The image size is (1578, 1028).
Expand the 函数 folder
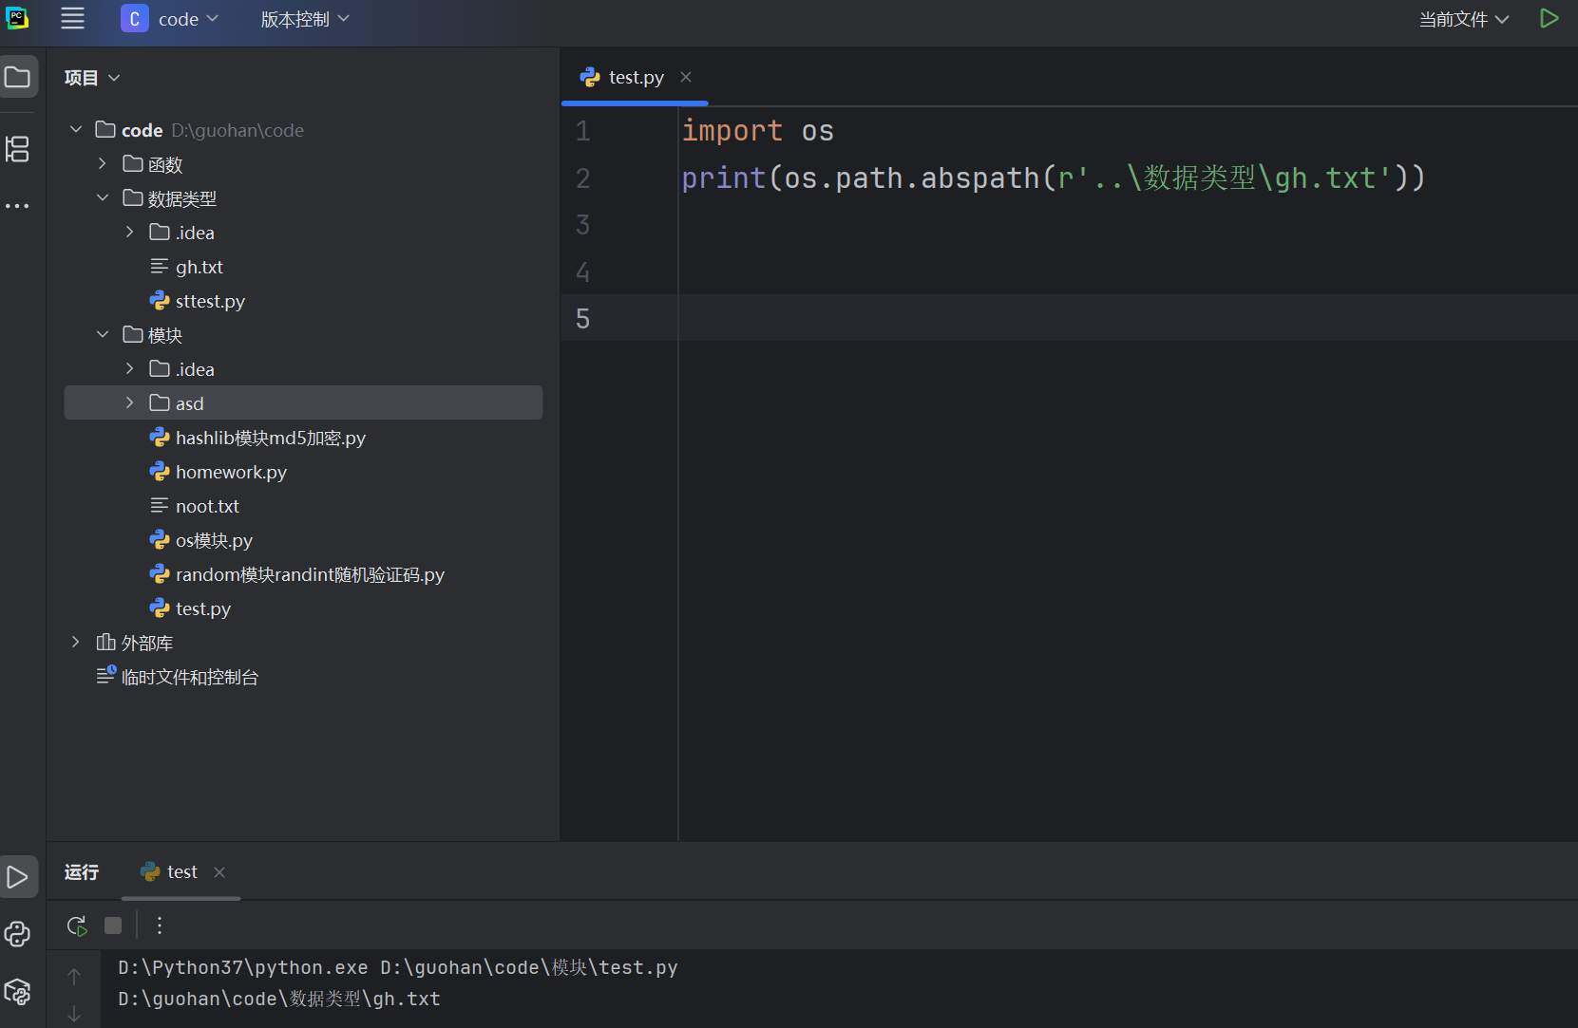103,164
